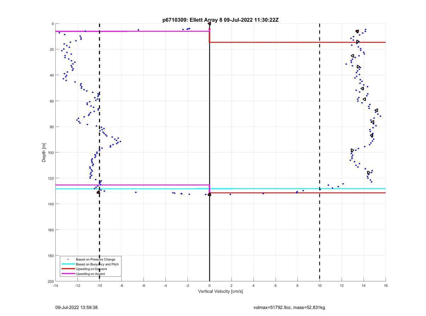
Task: Click x-axis tick label '6'
Action: pyautogui.click(x=275, y=285)
